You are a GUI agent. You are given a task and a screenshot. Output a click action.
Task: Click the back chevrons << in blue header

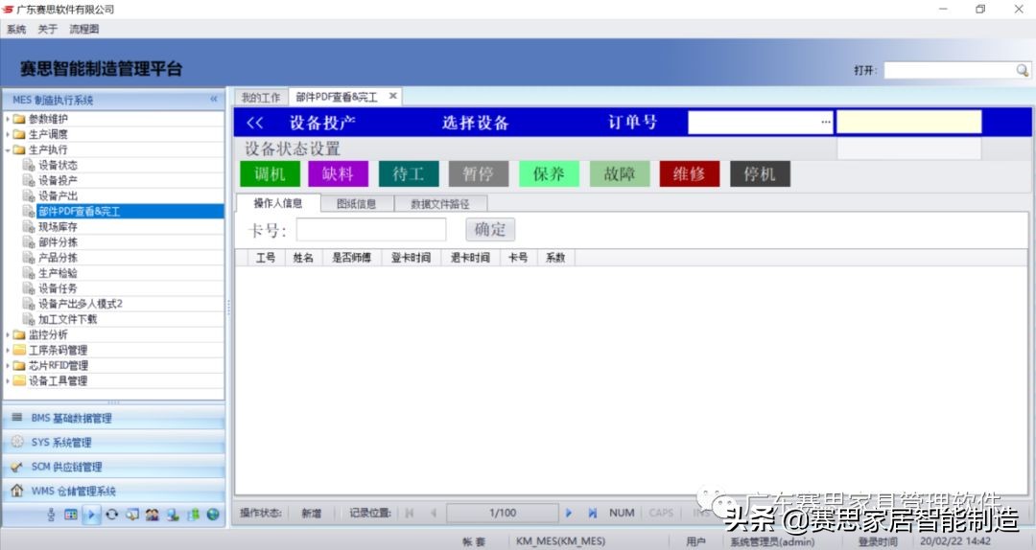tap(254, 123)
